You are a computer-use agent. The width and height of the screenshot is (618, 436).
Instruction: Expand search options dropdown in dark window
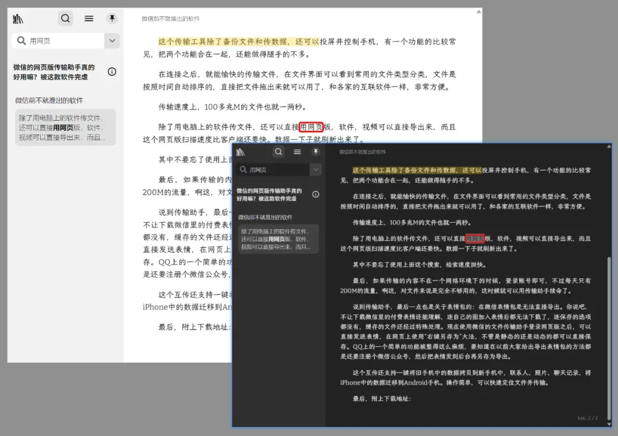pyautogui.click(x=316, y=170)
